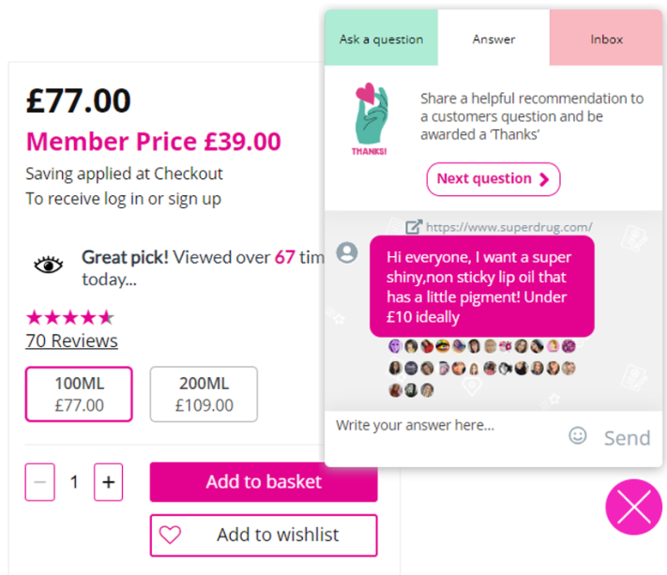The height and width of the screenshot is (575, 667).
Task: Click the user avatar icon next to the question
Action: [347, 252]
